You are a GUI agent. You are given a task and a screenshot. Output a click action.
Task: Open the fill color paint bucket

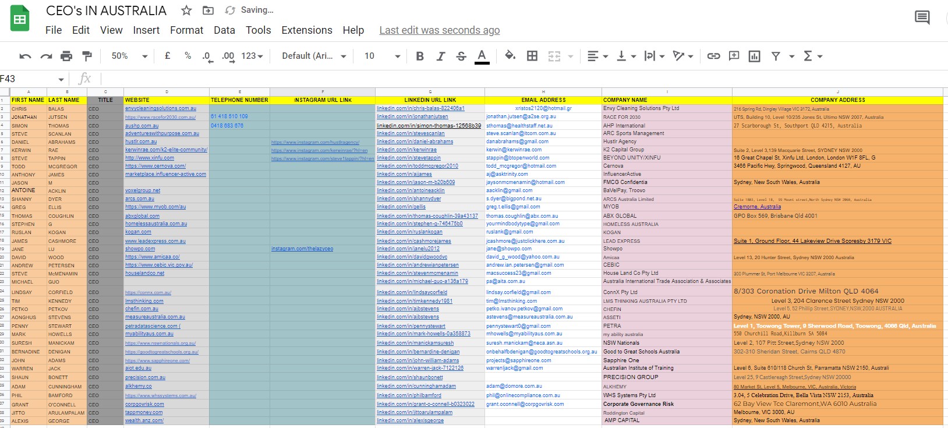click(510, 55)
